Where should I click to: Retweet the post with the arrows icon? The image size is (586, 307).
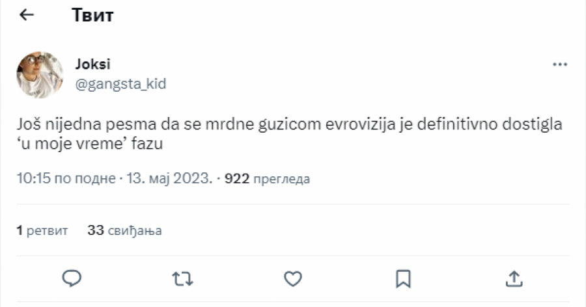pyautogui.click(x=182, y=278)
